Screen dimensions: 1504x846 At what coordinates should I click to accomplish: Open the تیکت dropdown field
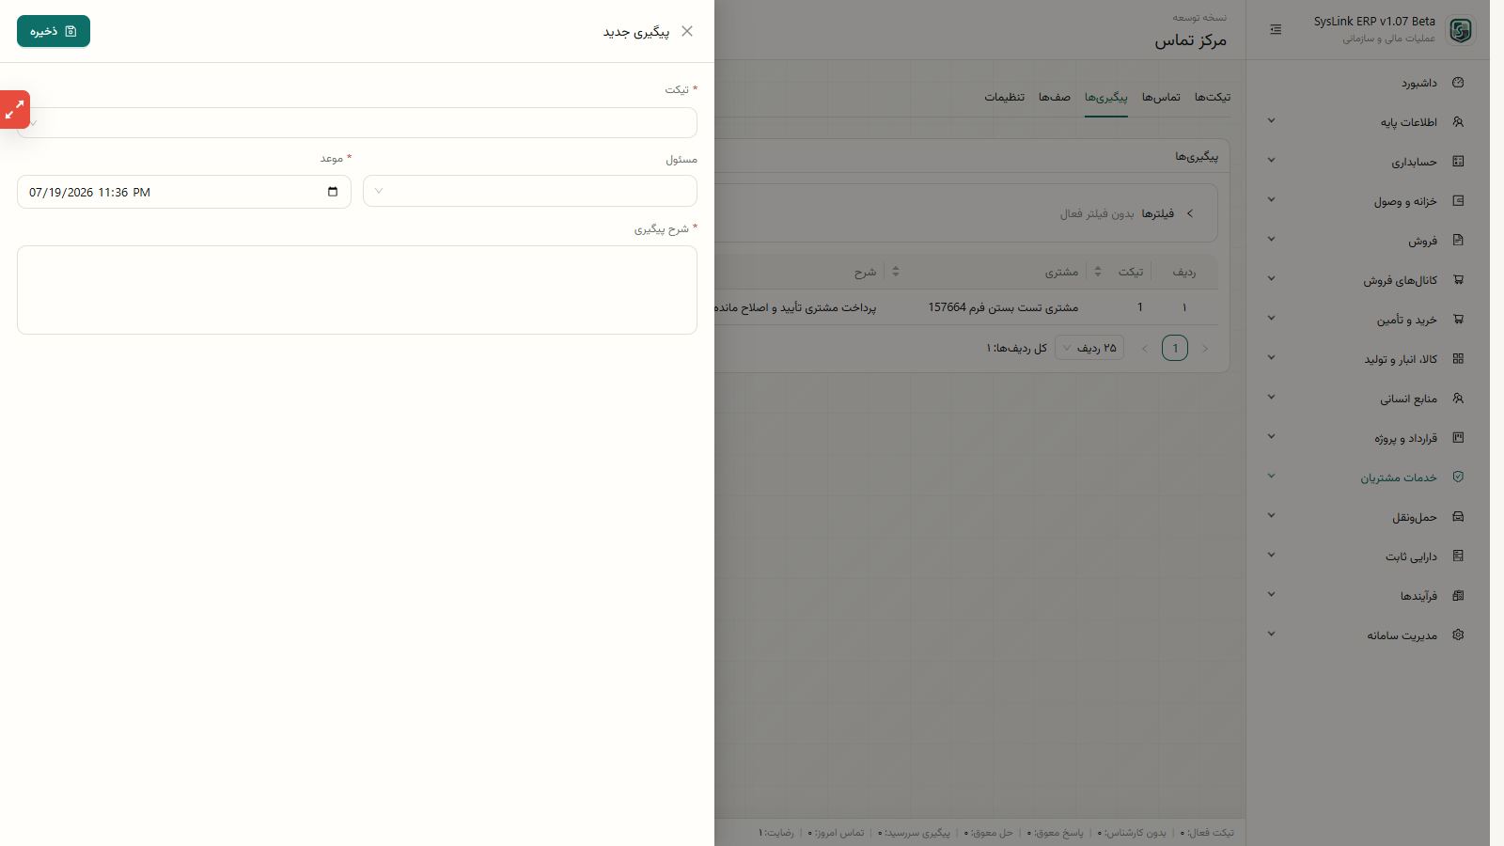[x=357, y=122]
